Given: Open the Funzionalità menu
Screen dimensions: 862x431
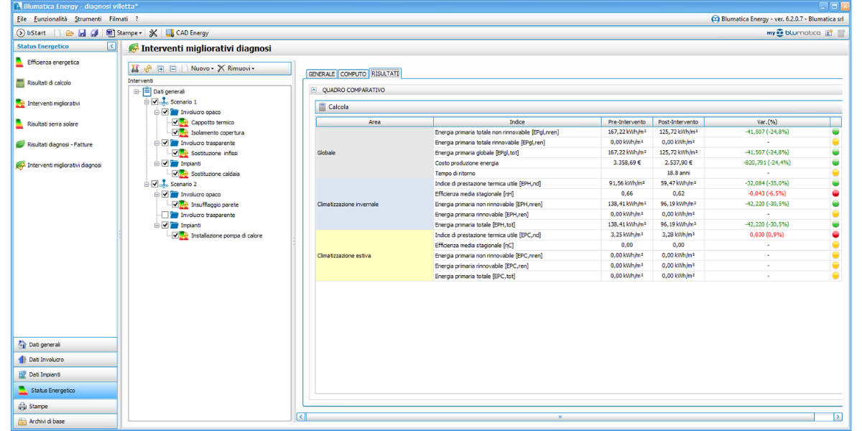Looking at the screenshot, I should [50, 19].
